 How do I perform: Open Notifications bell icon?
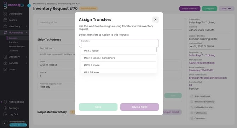[x=5, y=102]
